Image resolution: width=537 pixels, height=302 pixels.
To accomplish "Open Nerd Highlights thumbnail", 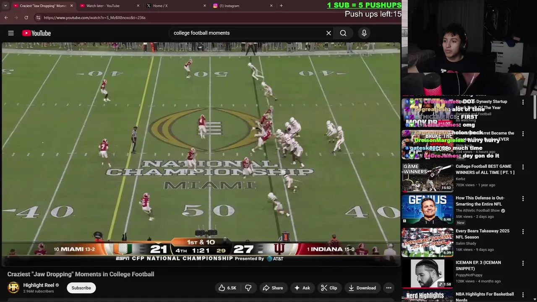I will point(428,296).
